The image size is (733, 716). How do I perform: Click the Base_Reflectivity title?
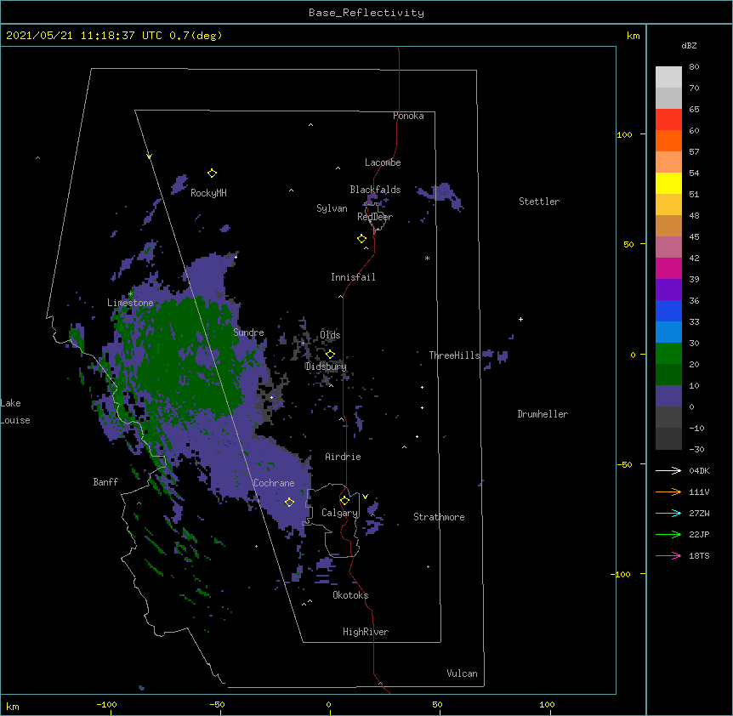point(366,13)
